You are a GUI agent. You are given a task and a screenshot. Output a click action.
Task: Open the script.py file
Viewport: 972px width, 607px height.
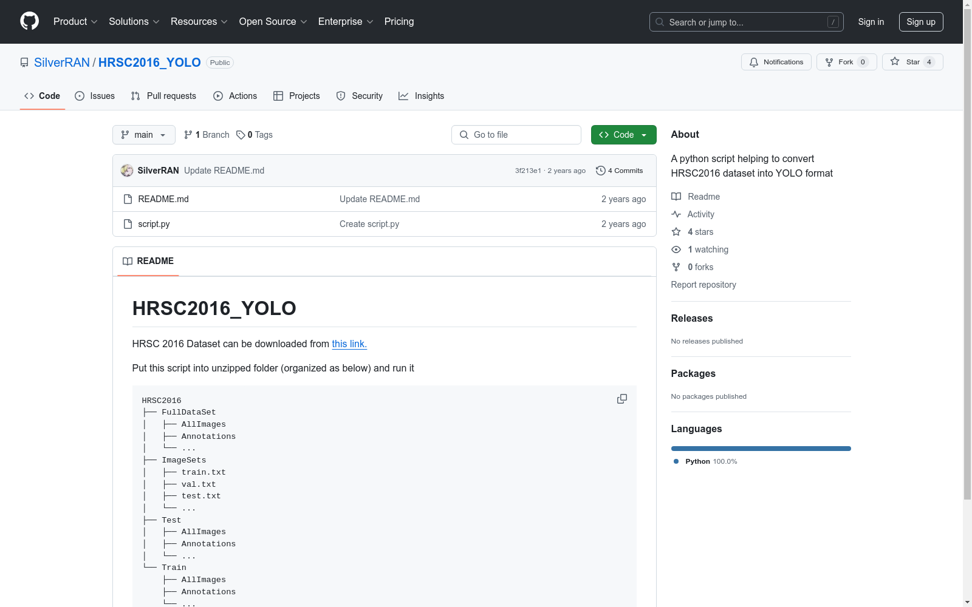tap(154, 224)
